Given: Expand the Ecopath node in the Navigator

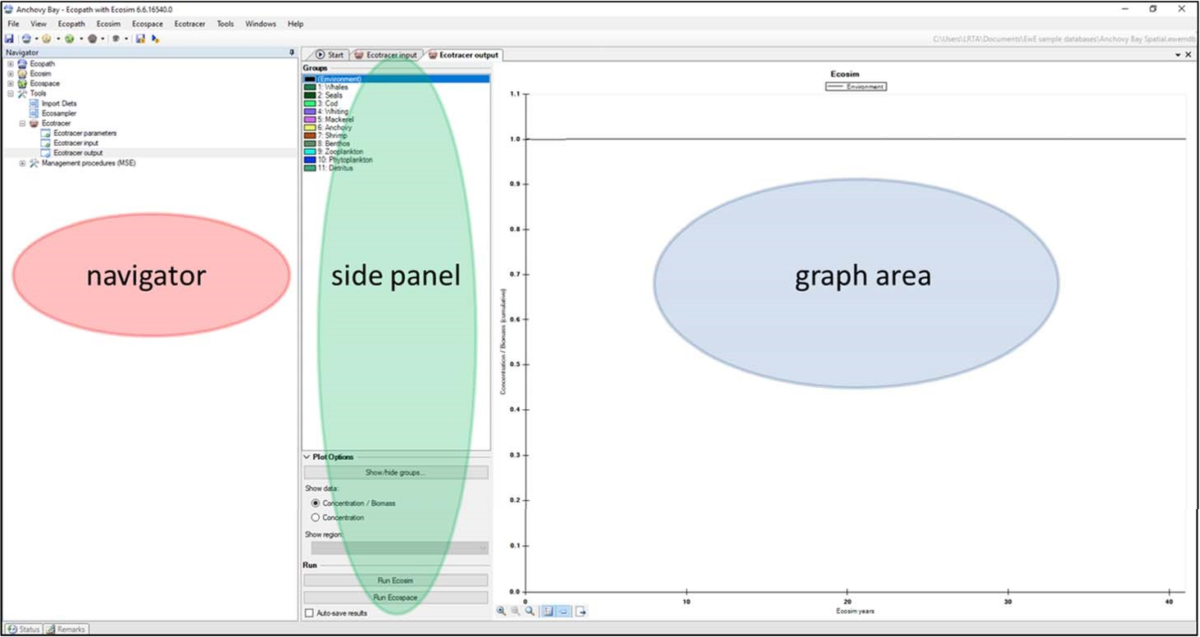Looking at the screenshot, I should (11, 64).
